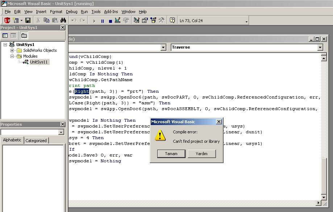333x212 pixels.
Task: Open the Help menu
Action: click(x=143, y=12)
